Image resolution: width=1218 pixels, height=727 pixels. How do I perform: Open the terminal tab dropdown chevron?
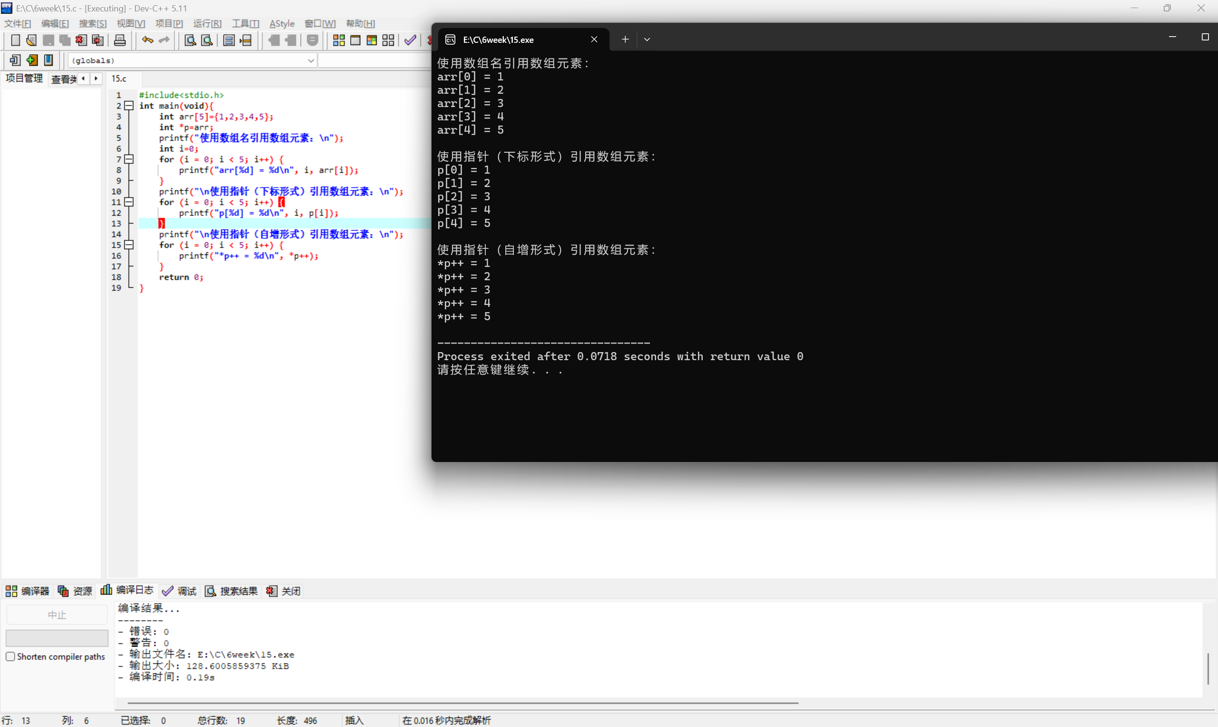coord(647,39)
